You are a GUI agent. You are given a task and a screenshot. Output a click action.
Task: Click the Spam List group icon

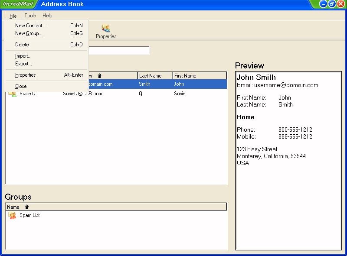[12, 215]
